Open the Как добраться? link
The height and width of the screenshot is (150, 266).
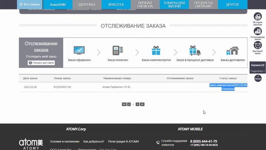coord(94,142)
